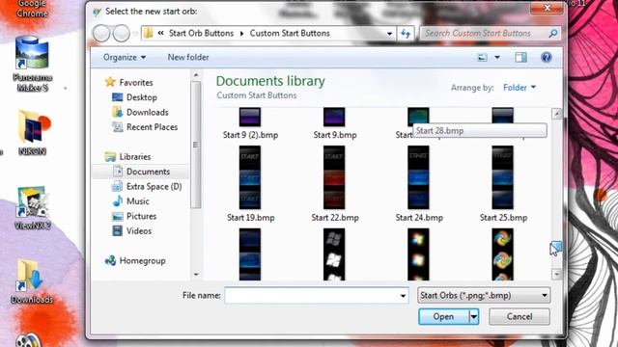Open Arrange by Folder dropdown

coord(520,88)
